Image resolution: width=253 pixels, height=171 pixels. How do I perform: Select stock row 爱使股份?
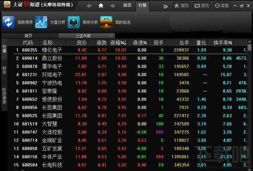pyautogui.click(x=130, y=99)
